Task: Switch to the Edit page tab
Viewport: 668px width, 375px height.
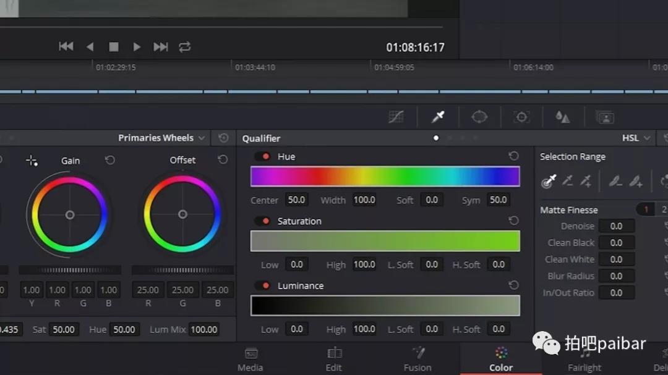Action: click(x=334, y=359)
